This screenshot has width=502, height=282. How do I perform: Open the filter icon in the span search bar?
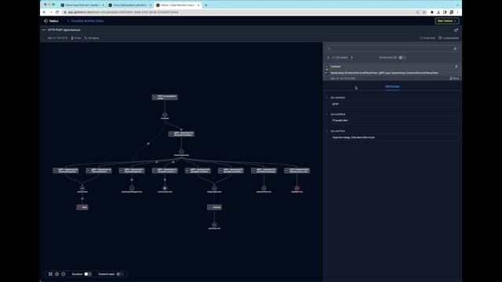click(455, 49)
